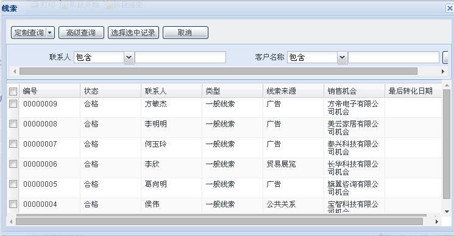This screenshot has height=236, width=454.
Task: Click table vertical scroll-up arrow
Action: coord(447,86)
